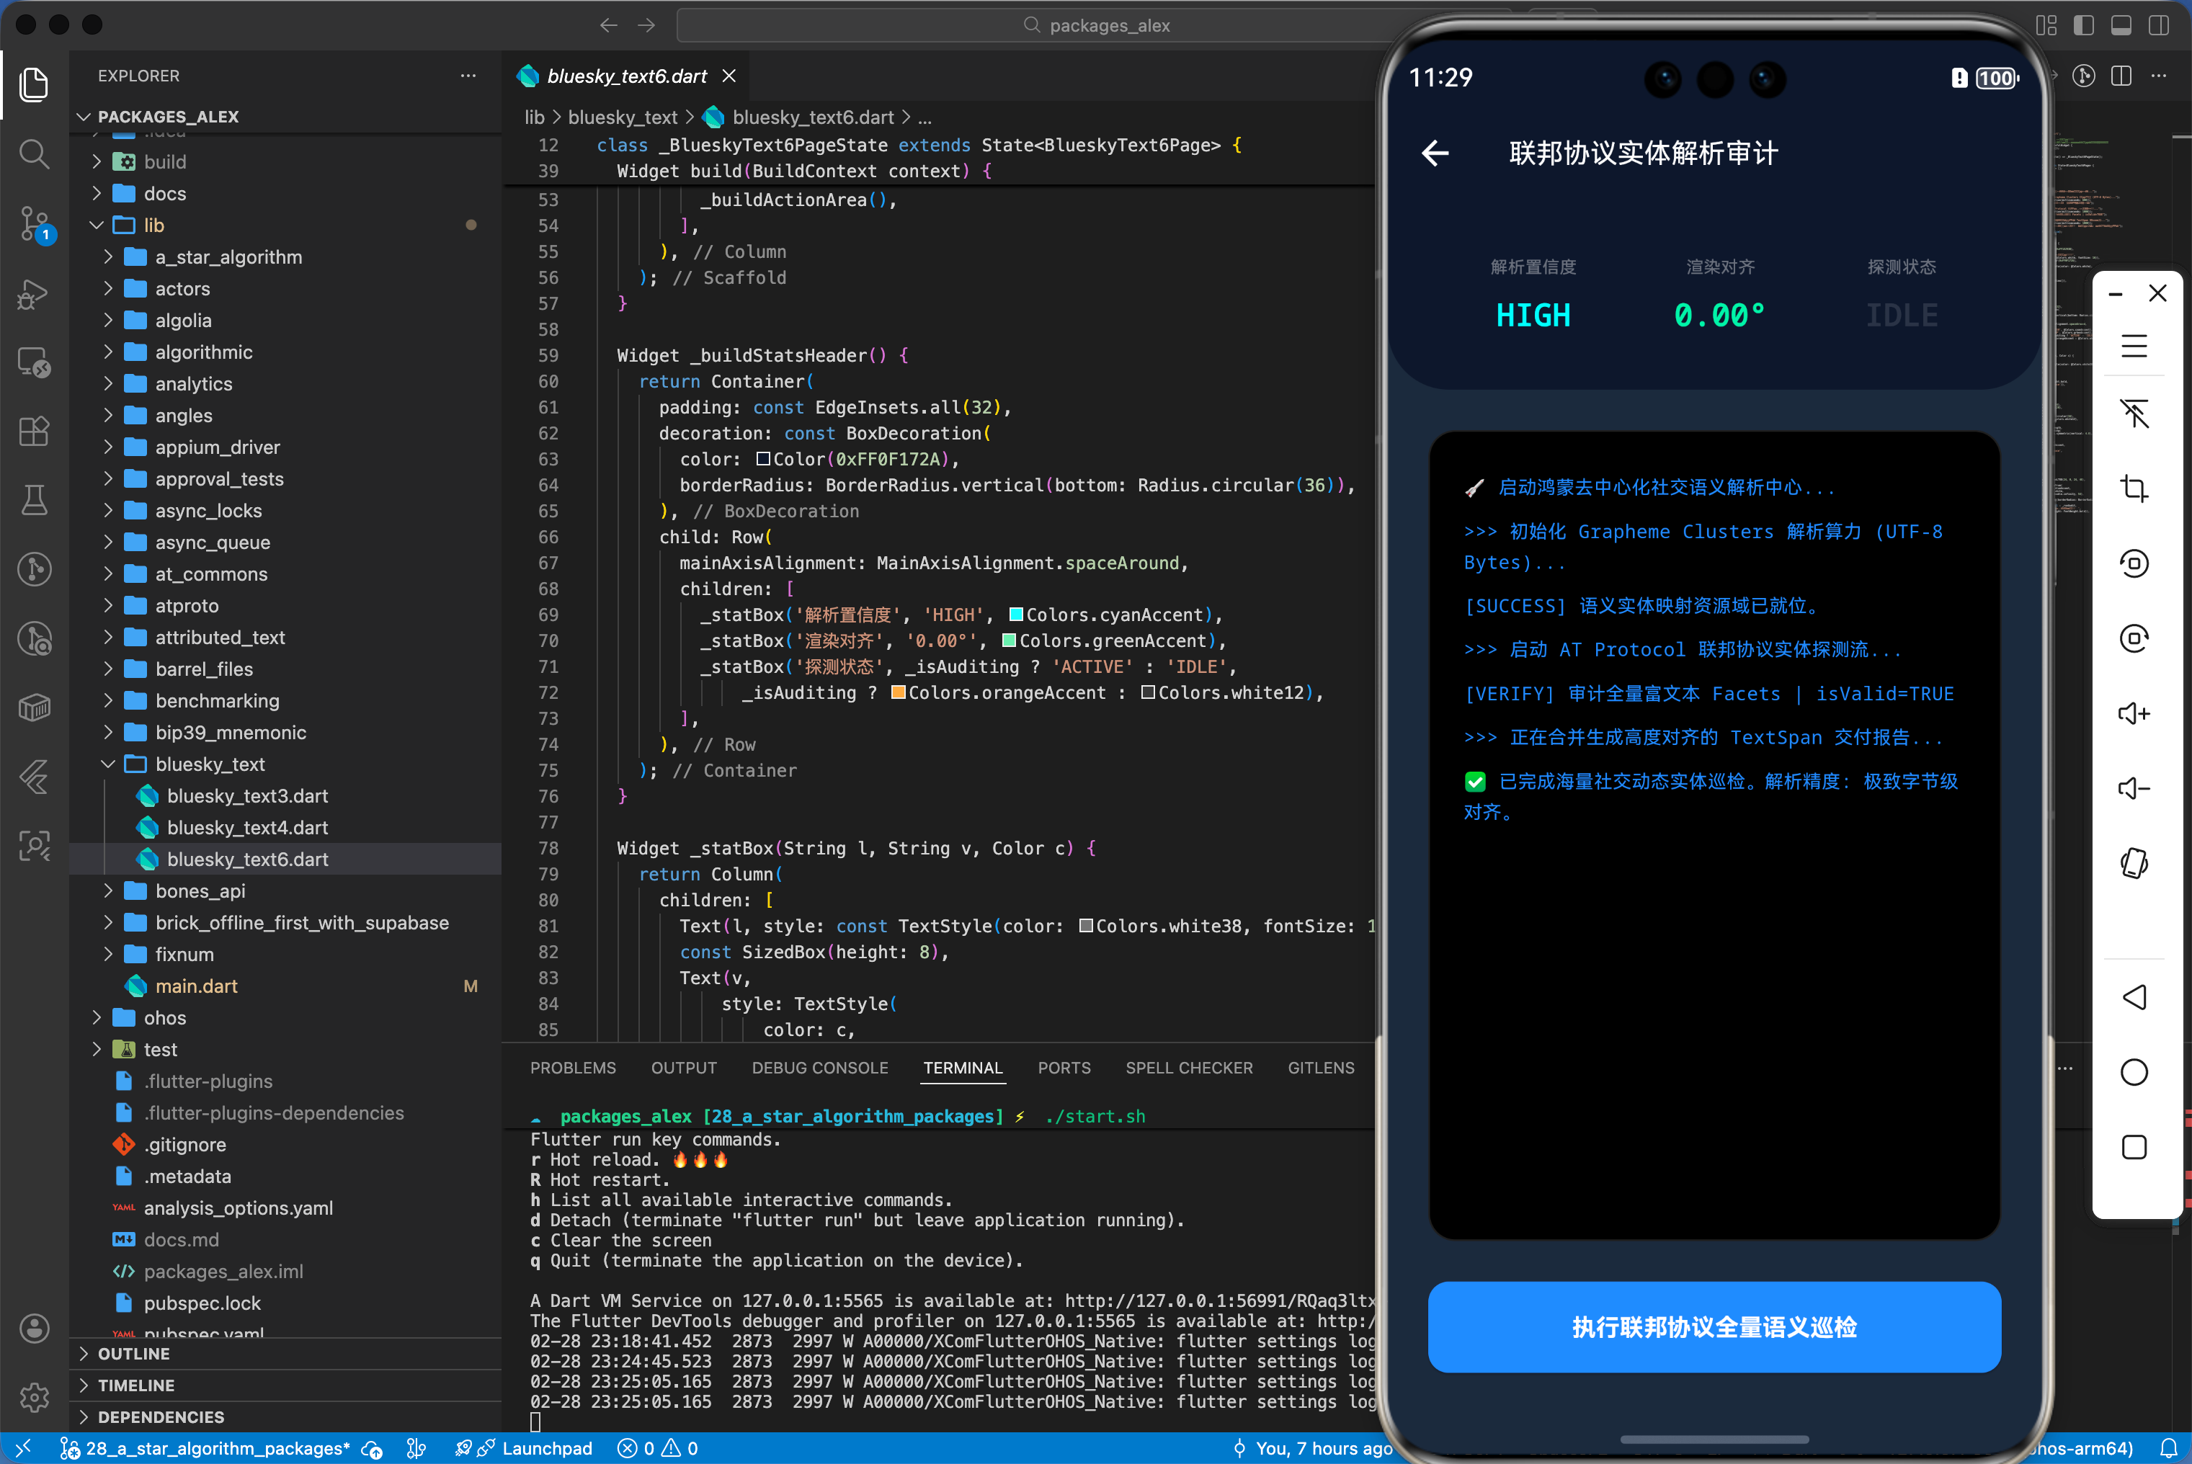Switch to the PROBLEMS panel tab
The width and height of the screenshot is (2192, 1464).
(572, 1067)
